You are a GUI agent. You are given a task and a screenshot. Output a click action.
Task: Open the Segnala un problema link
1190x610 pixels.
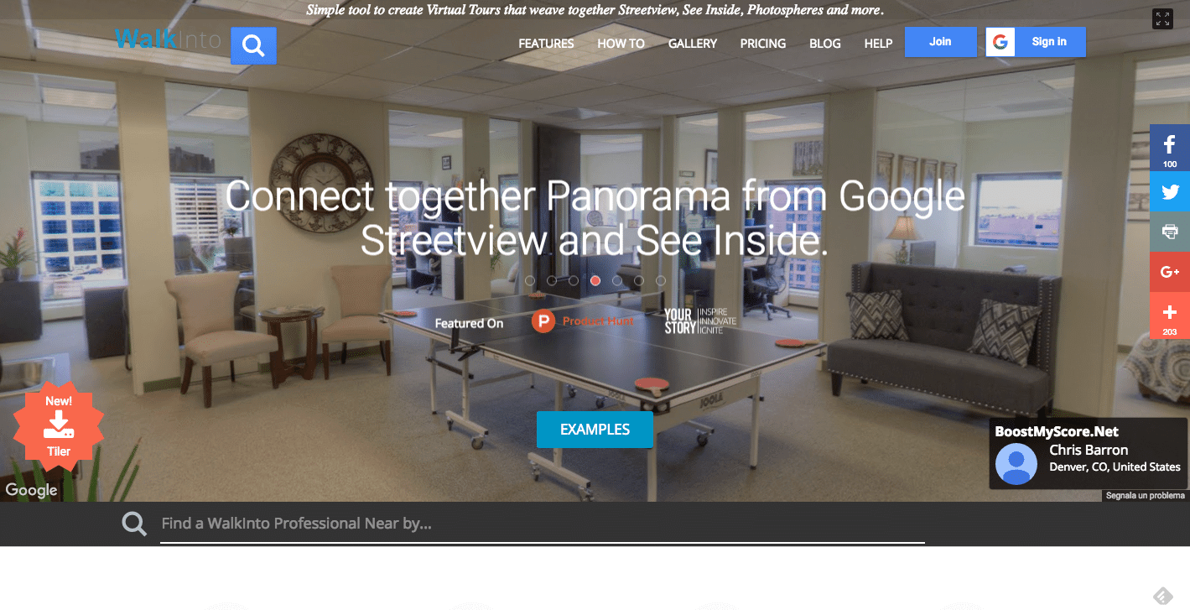click(1145, 496)
